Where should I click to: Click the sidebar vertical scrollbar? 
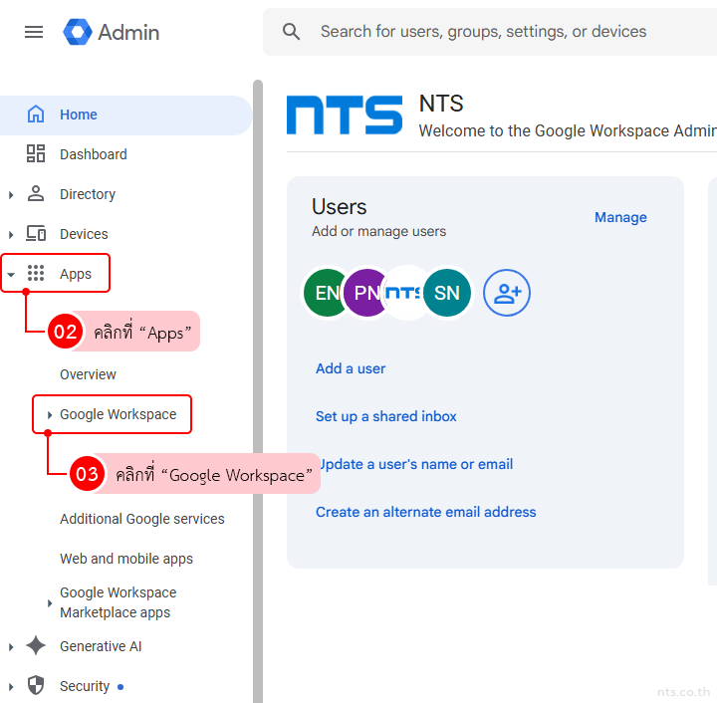pos(258,391)
